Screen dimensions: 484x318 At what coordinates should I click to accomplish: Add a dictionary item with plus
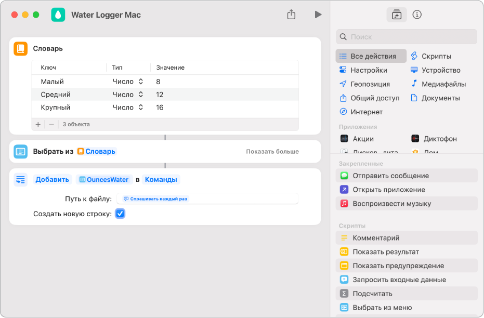38,124
